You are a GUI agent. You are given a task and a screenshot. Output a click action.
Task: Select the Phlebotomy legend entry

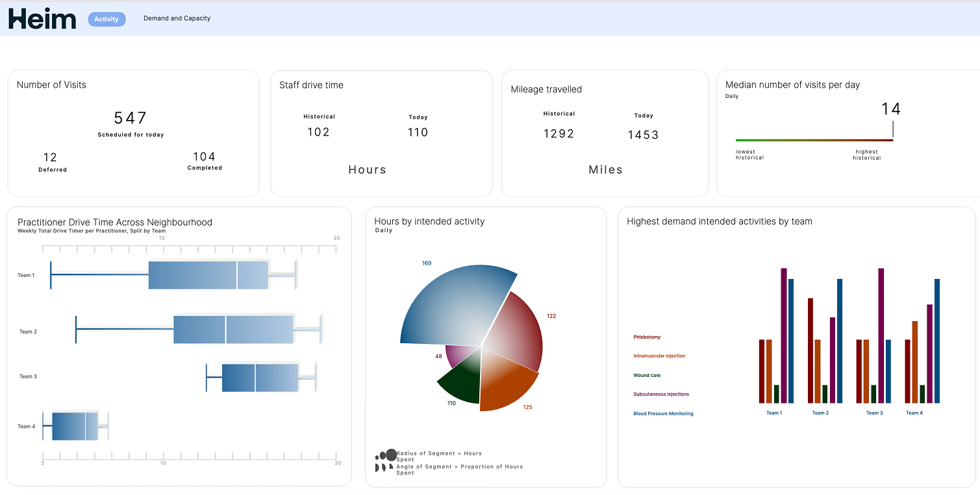coord(647,337)
